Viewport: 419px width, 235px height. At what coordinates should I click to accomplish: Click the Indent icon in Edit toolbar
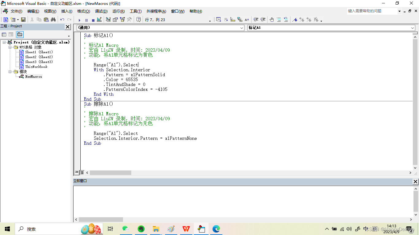coord(256,20)
